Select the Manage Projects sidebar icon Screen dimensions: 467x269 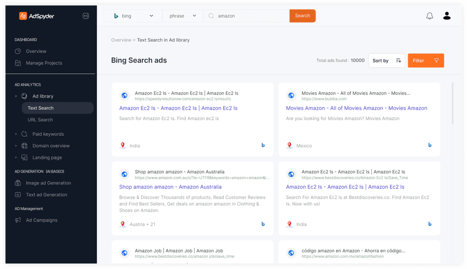tap(17, 63)
